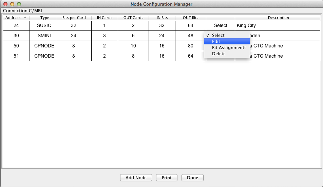
Task: Pick the checked Select menu option
Action: tap(218, 35)
